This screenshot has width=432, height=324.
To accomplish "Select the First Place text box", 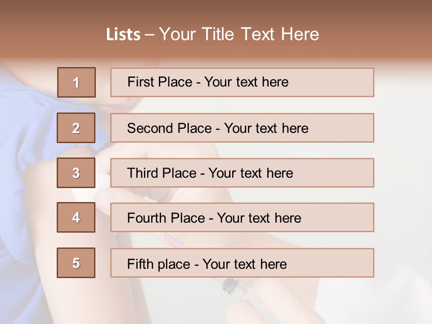I will (x=242, y=82).
